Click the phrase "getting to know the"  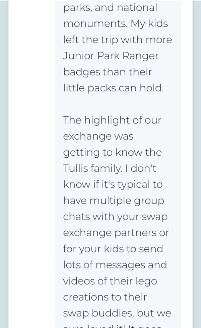tap(113, 153)
